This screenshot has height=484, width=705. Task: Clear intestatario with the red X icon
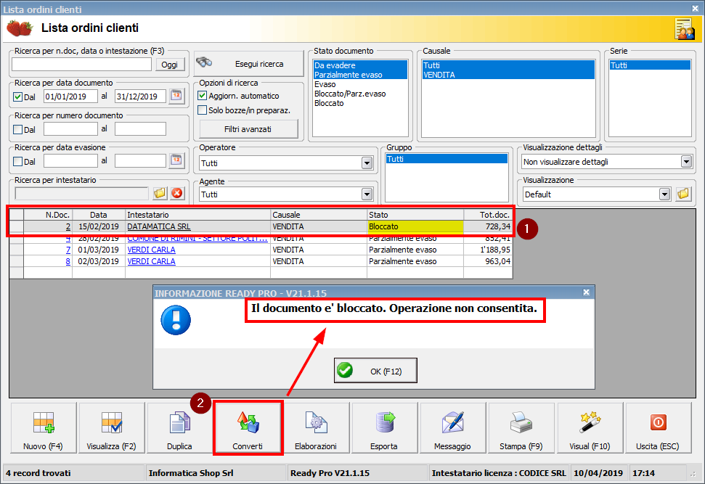click(x=176, y=193)
